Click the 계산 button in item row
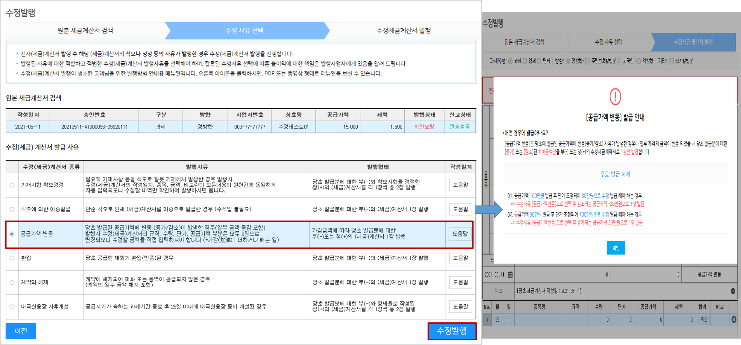This screenshot has width=741, height=345. (x=704, y=319)
